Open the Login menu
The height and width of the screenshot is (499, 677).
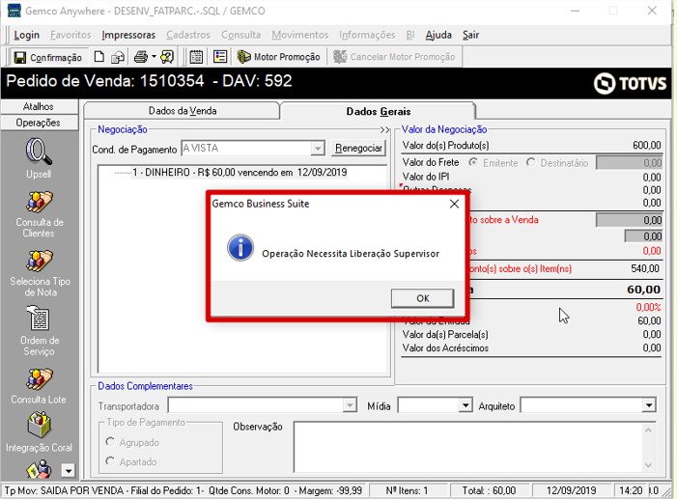(x=26, y=35)
